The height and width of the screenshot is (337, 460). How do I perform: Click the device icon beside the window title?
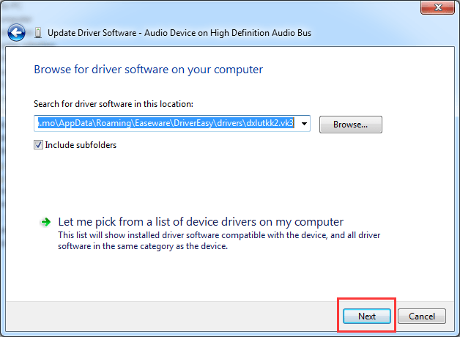(38, 33)
